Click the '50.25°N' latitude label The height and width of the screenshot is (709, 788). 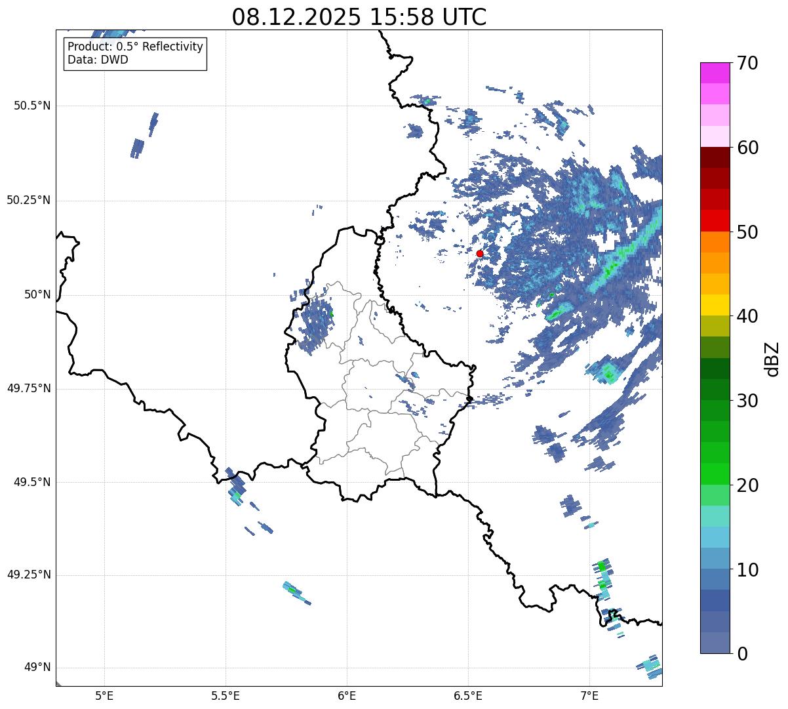coord(29,200)
